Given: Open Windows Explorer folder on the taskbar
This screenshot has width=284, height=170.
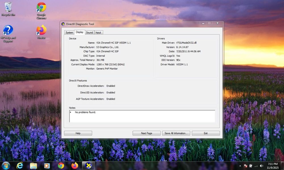Looking at the screenshot, I should [34, 166].
